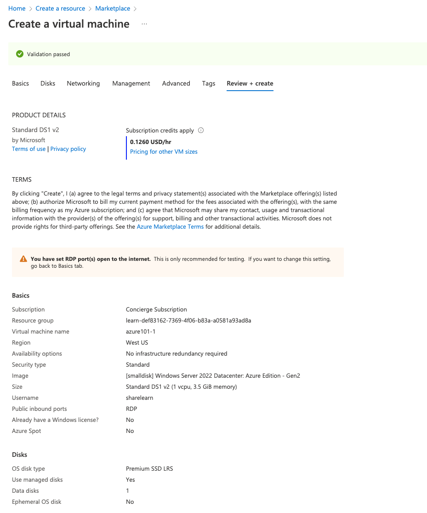427x513 pixels.
Task: Open the Terms of use link
Action: (28, 149)
